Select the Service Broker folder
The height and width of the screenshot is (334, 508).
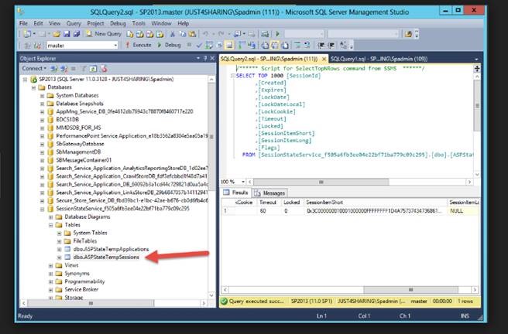[81, 289]
